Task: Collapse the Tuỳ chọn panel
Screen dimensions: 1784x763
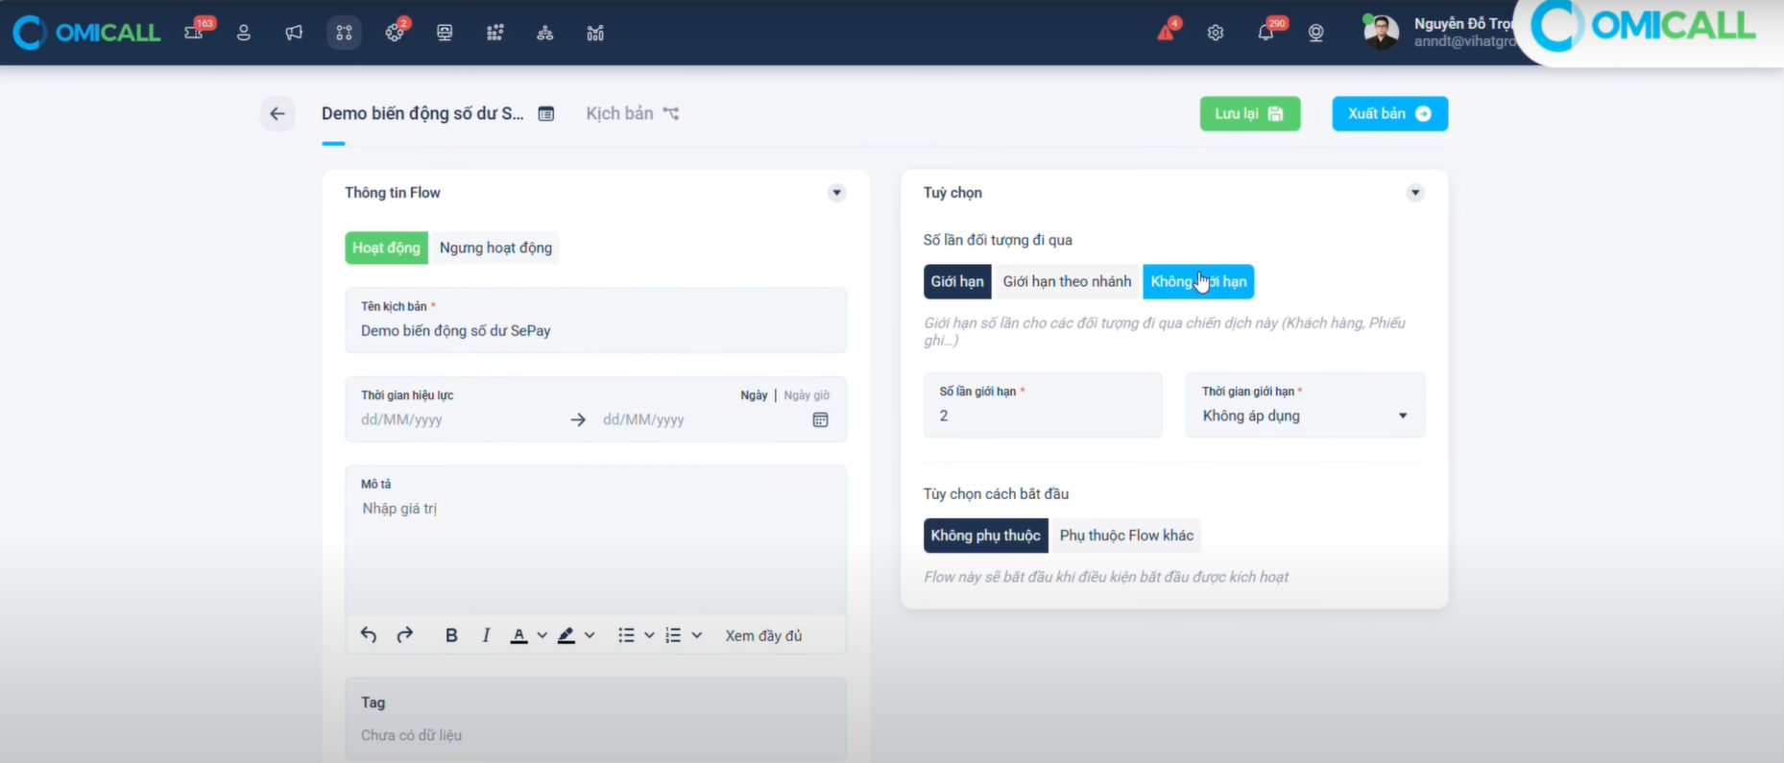Action: pyautogui.click(x=1415, y=193)
